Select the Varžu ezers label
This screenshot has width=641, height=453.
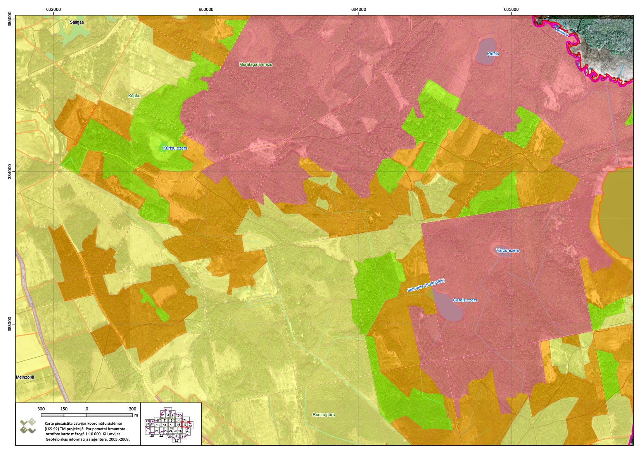(508, 250)
